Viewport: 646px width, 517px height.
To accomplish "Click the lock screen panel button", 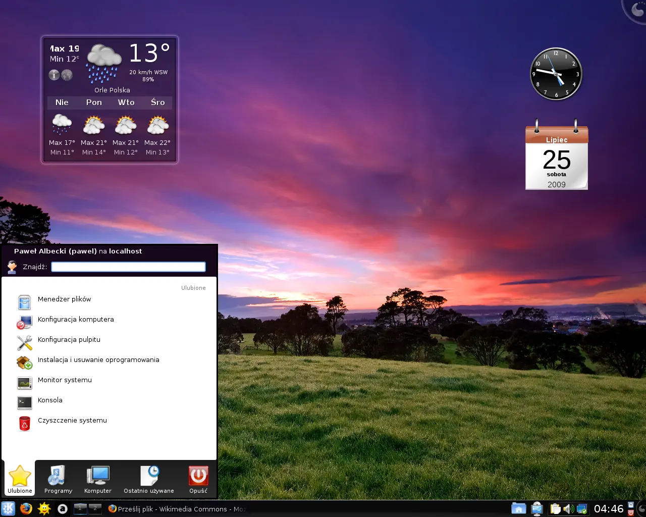I will [x=630, y=505].
